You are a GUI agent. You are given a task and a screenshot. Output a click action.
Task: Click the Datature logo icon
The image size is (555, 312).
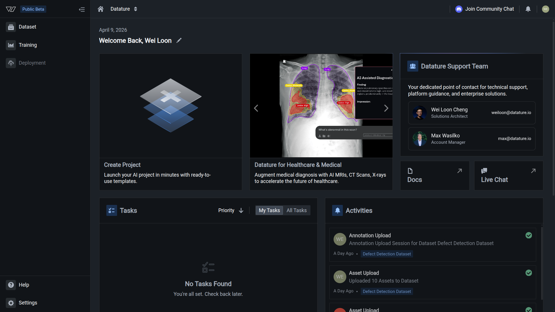[11, 9]
